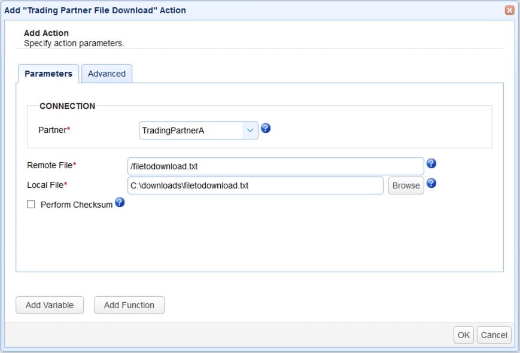Show help for Perform Checksum option
This screenshot has height=353, width=520.
120,203
